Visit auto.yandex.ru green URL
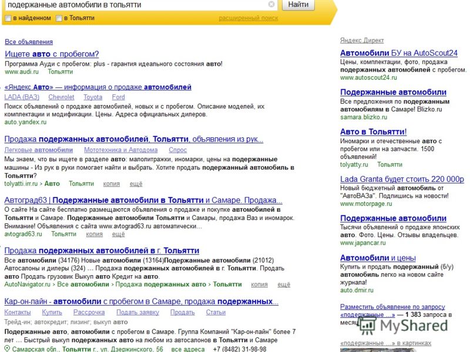470x352 pixels. pos(25,122)
